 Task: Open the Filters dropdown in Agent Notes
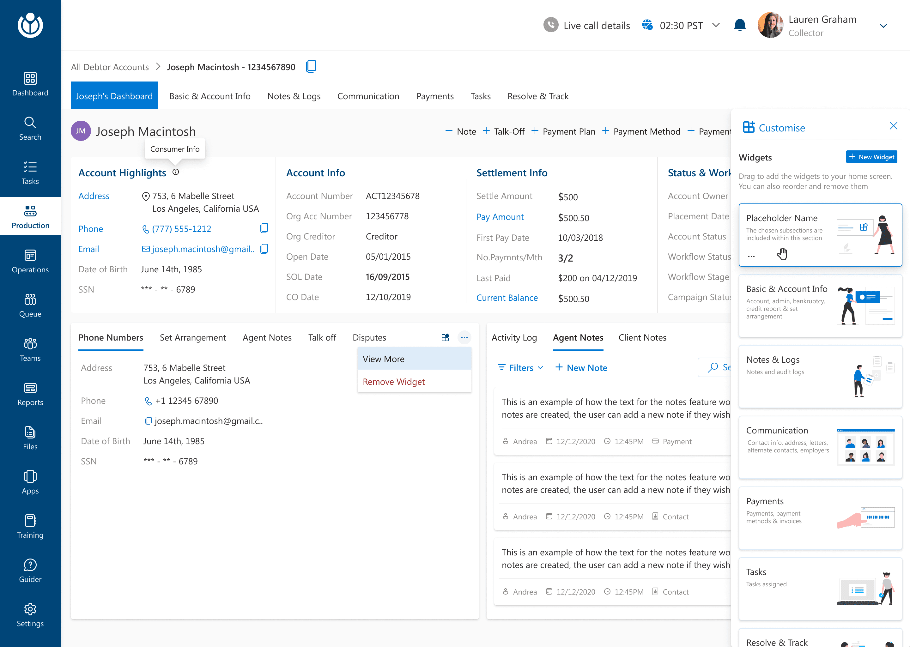(520, 368)
